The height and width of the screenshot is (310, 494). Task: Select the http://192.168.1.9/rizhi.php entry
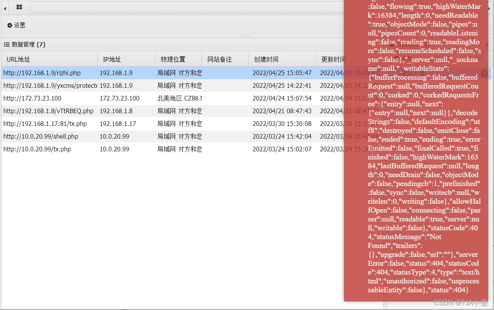42,73
